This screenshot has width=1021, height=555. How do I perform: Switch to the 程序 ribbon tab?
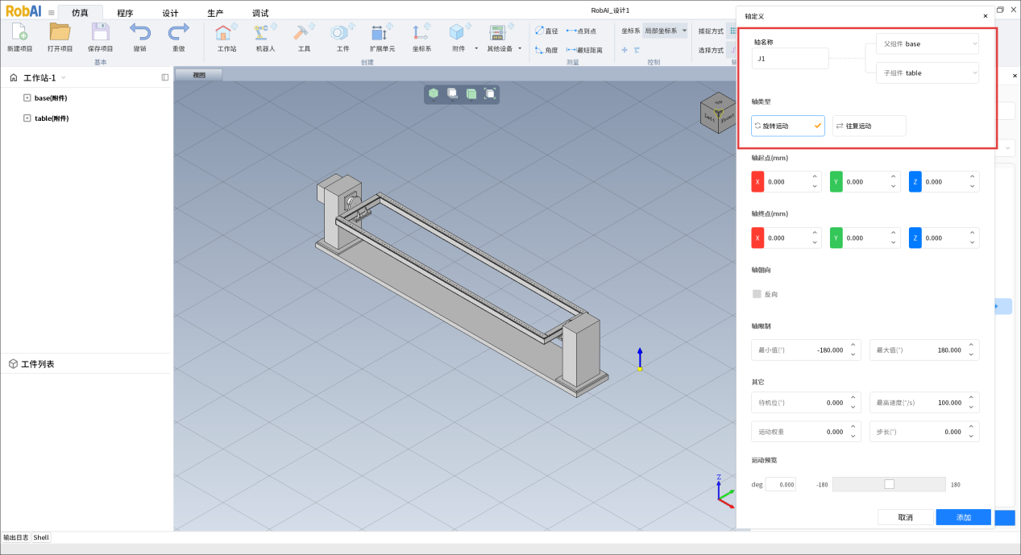coord(125,13)
